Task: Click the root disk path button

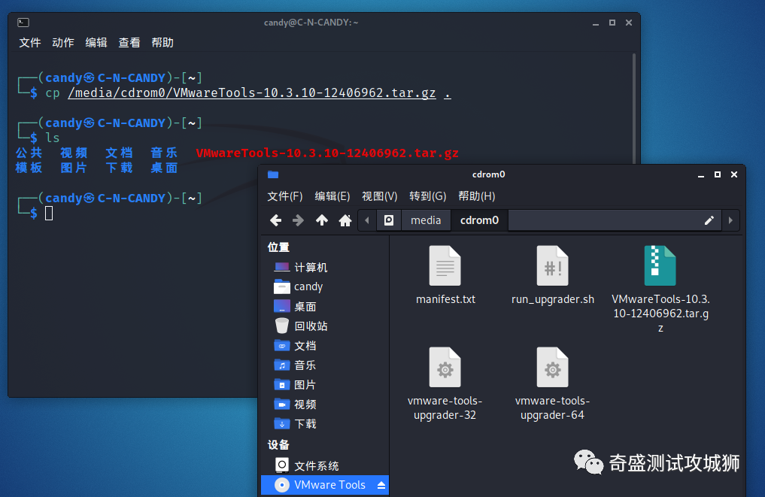Action: point(389,220)
